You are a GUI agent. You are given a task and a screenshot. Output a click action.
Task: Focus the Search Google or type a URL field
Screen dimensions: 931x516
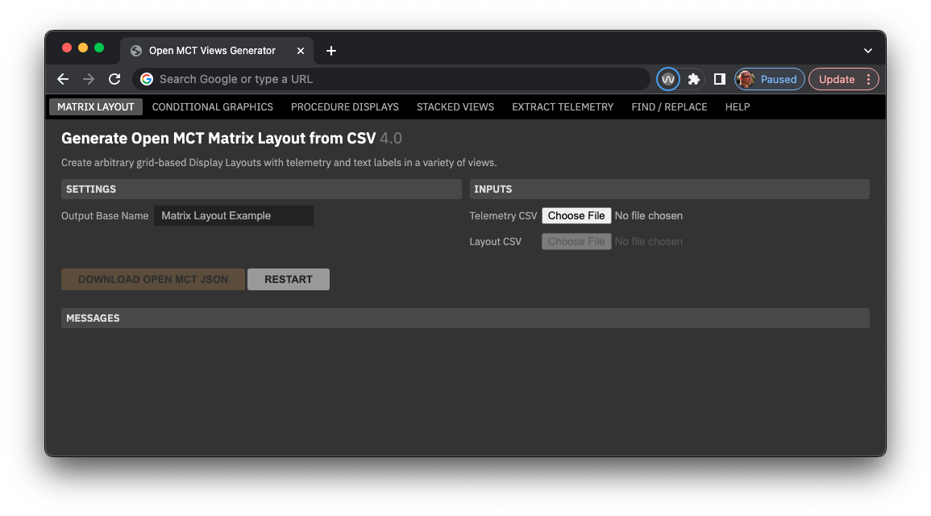(392, 79)
